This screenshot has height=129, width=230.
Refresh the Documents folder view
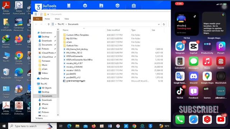164,24
